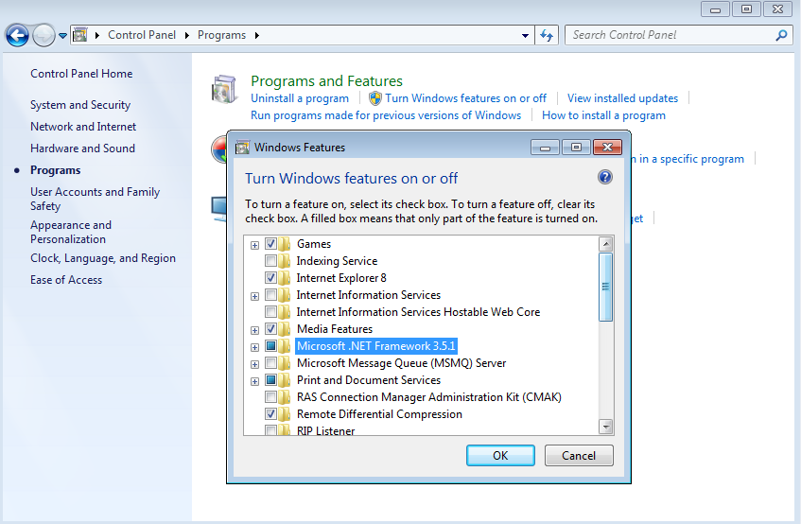Check RAS Connection Manager Administration Kit checkbox
This screenshot has height=524, width=801.
270,397
